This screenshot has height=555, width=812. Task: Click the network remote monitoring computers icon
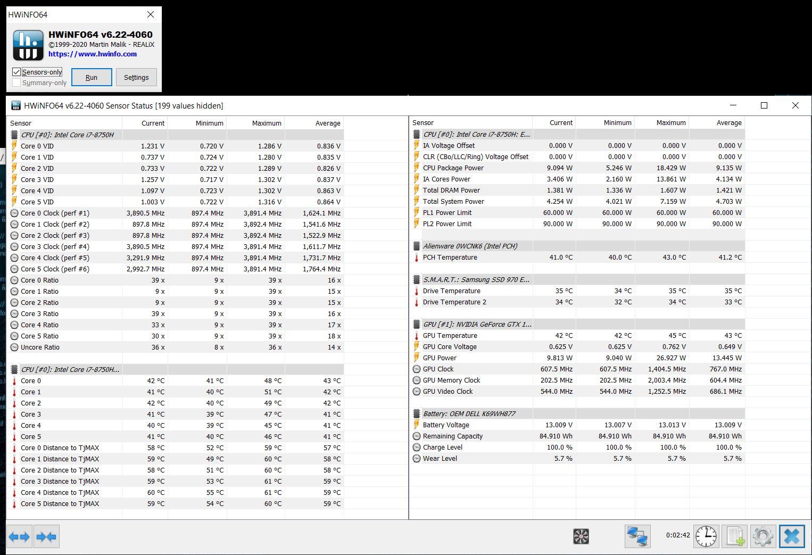(x=637, y=536)
